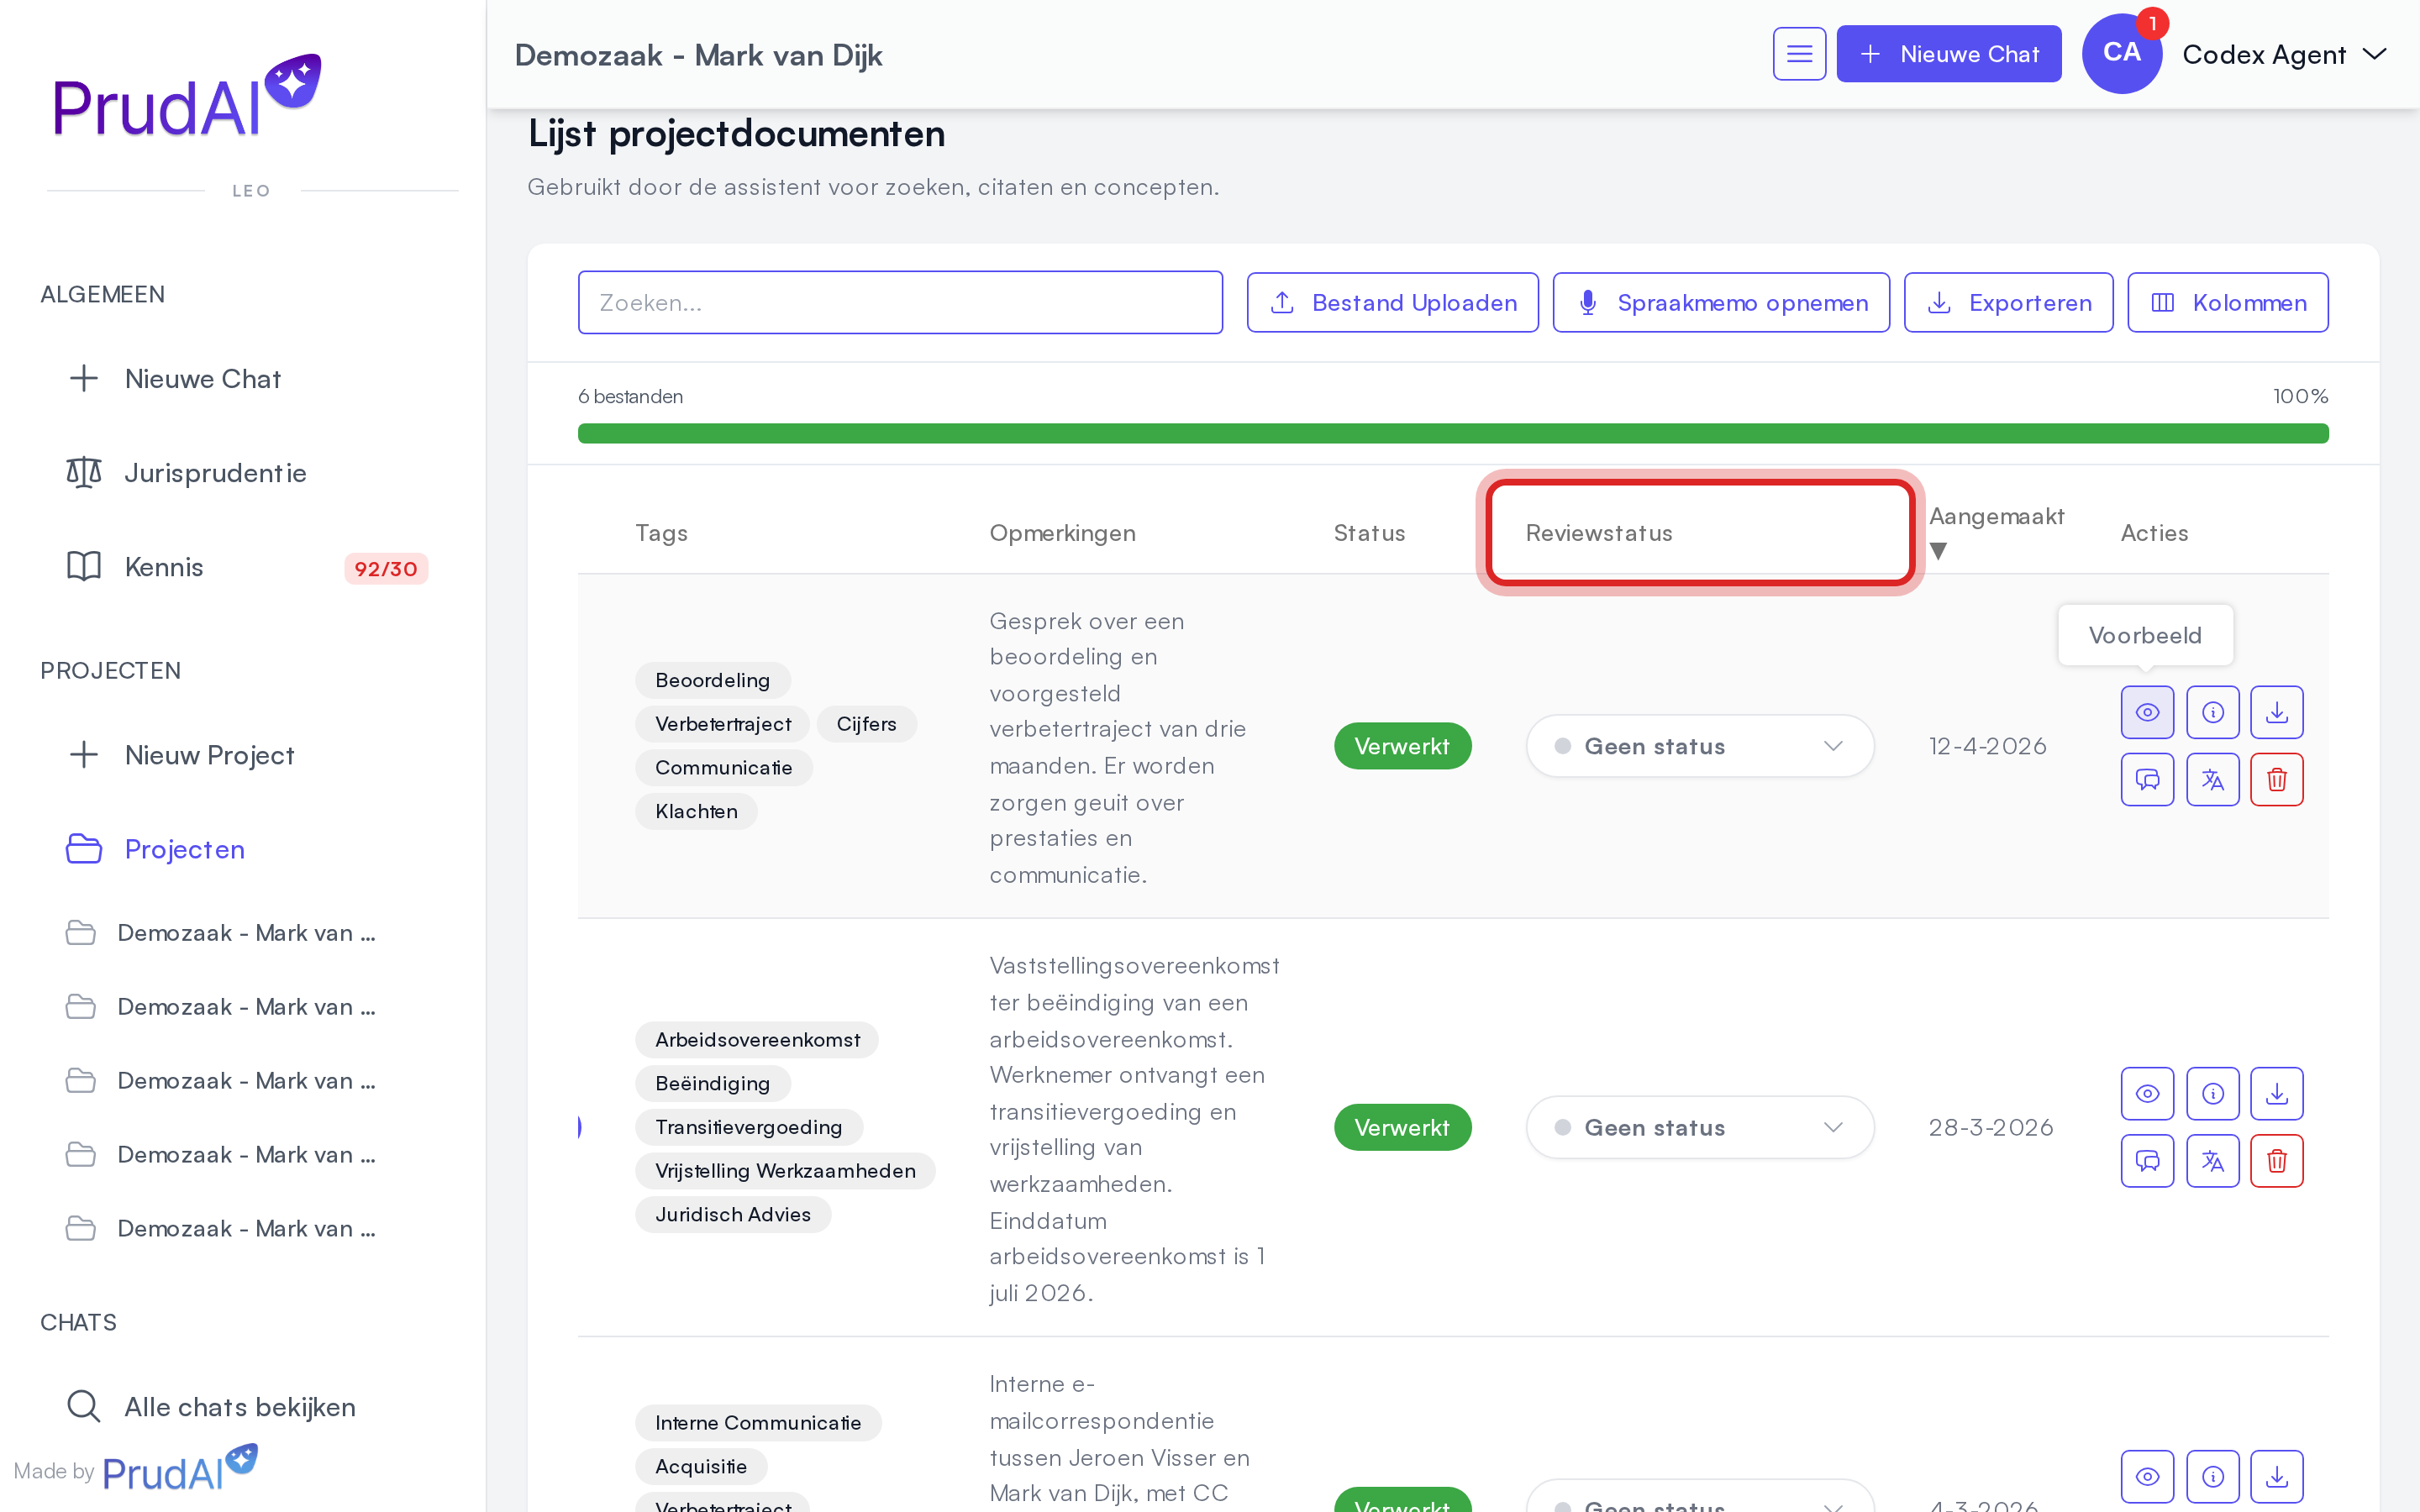Click the Beoordeling tag
The height and width of the screenshot is (1512, 2420).
[x=712, y=680]
